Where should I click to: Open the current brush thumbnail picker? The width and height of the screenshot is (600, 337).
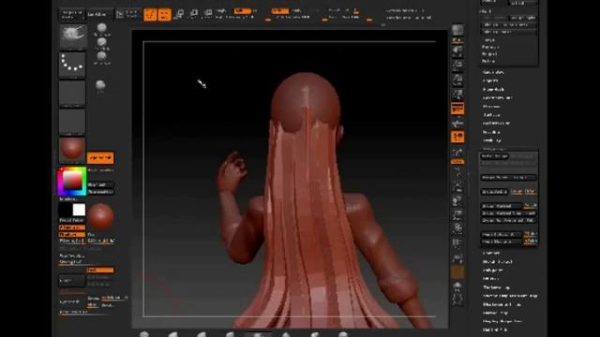tap(73, 37)
